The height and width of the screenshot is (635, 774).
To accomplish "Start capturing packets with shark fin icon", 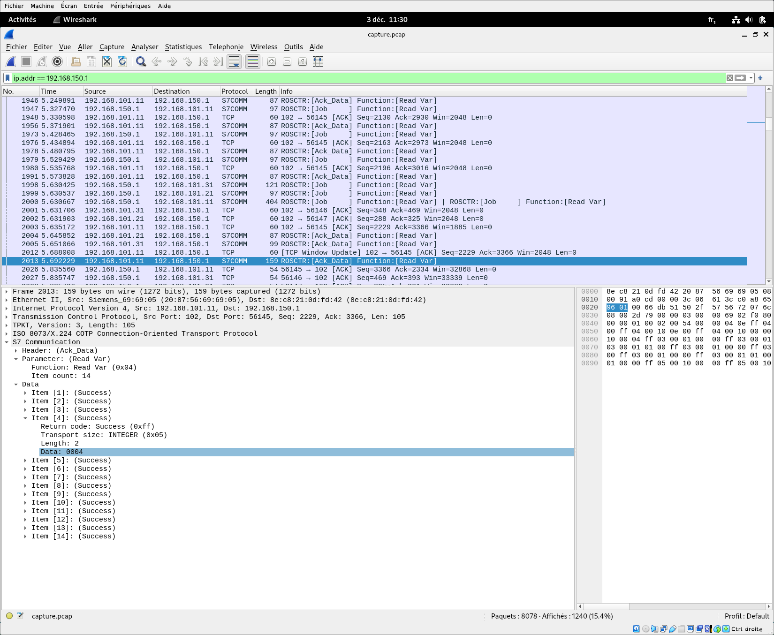I will coord(11,61).
